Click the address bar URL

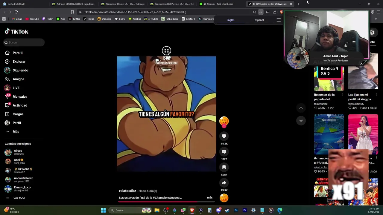point(135,12)
